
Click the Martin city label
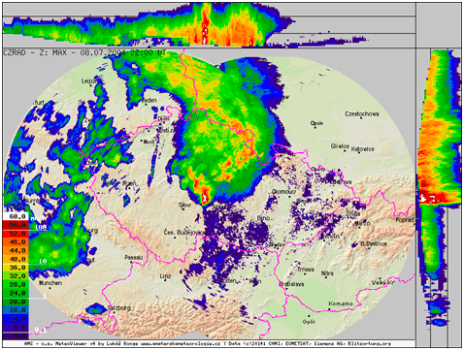(362, 223)
